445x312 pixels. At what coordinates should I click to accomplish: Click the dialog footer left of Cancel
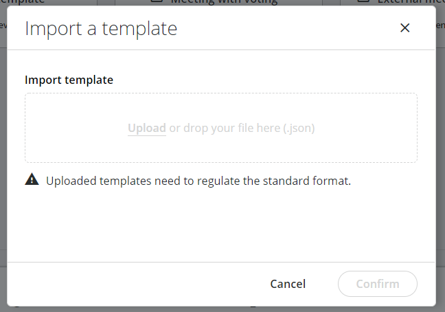click(137, 284)
